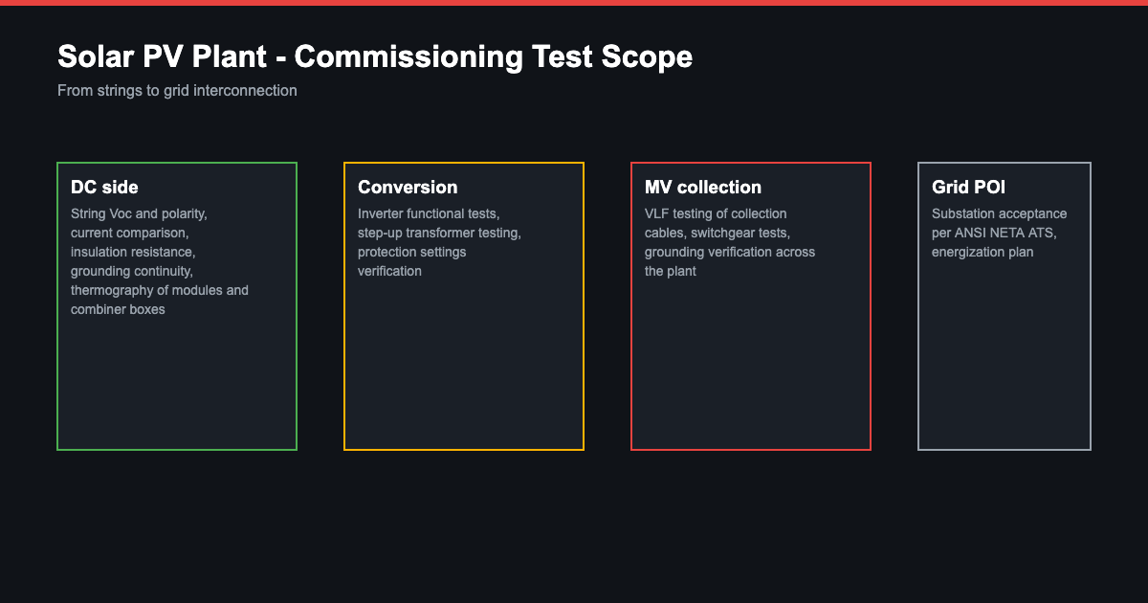Select the 'DC side' card heading

pos(104,188)
